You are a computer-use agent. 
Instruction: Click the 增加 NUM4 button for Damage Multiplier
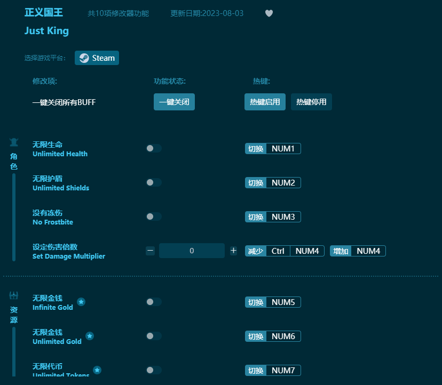(x=358, y=251)
